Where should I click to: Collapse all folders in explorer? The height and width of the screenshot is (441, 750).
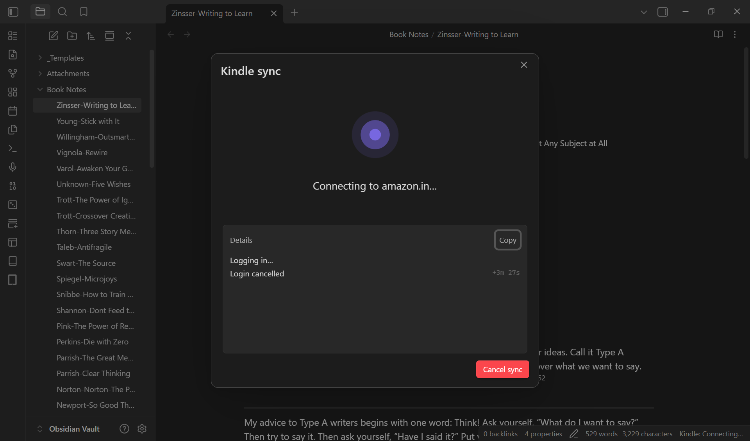tap(128, 36)
